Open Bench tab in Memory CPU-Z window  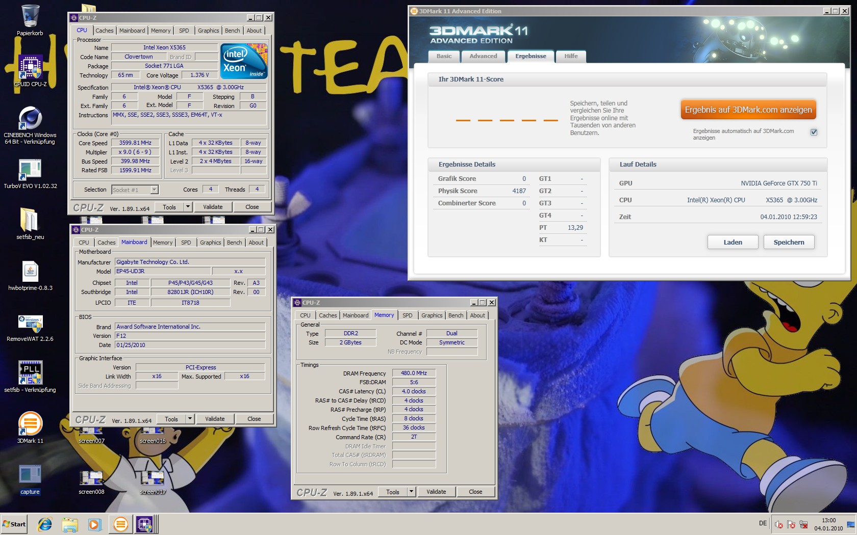click(x=456, y=315)
